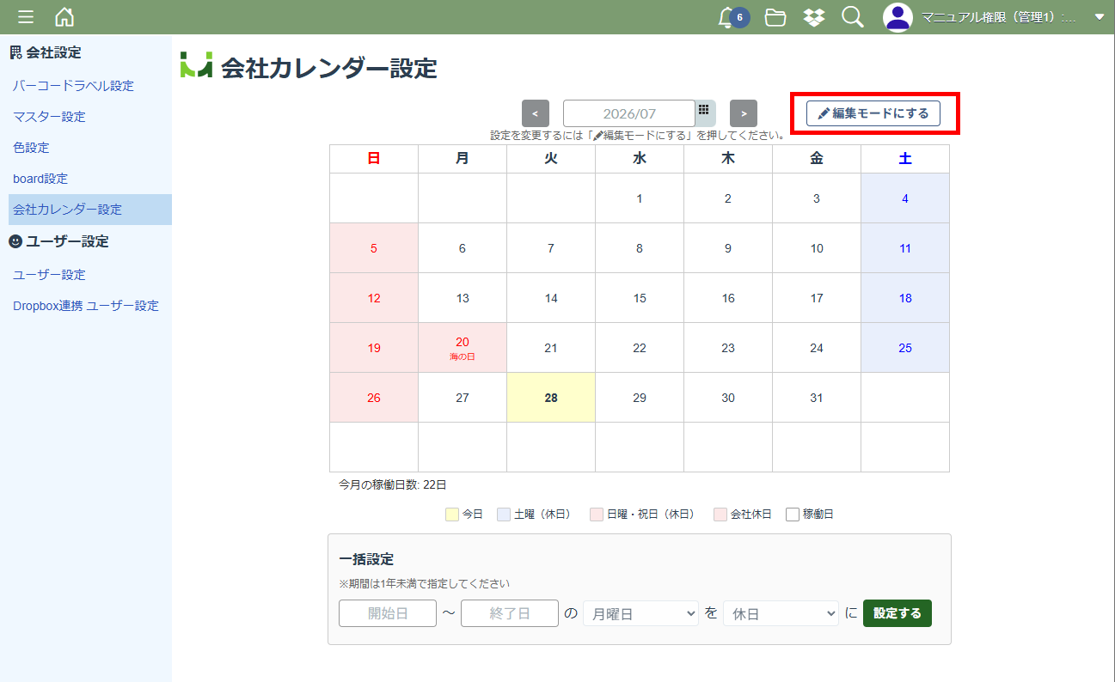Click the 終了日 end date field
The width and height of the screenshot is (1115, 682).
(510, 613)
